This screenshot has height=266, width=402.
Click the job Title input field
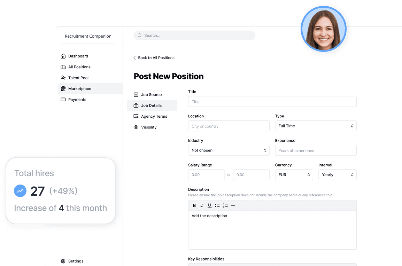pos(272,102)
